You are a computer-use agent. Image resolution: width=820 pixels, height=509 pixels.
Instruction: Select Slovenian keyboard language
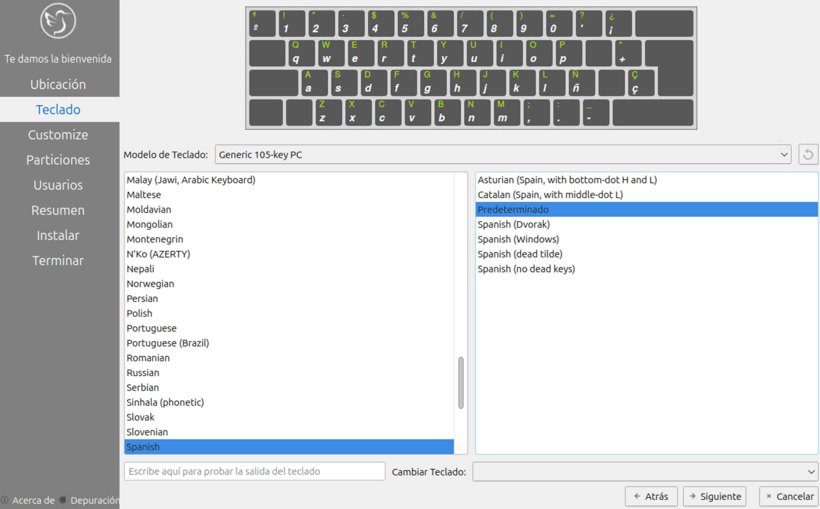pyautogui.click(x=289, y=432)
